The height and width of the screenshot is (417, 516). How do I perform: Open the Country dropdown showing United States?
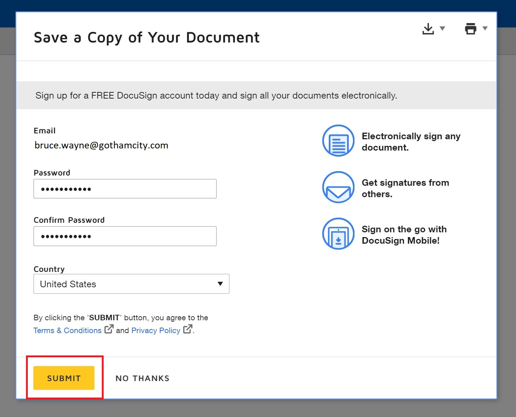click(x=131, y=284)
